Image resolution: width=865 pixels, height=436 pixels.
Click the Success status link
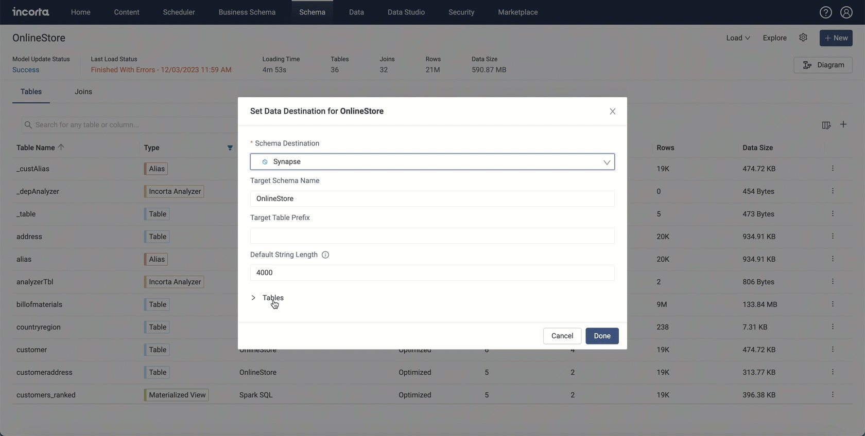tap(26, 70)
